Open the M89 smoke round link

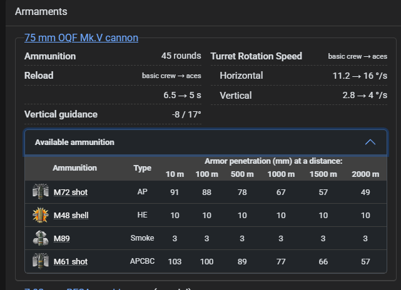(x=61, y=238)
